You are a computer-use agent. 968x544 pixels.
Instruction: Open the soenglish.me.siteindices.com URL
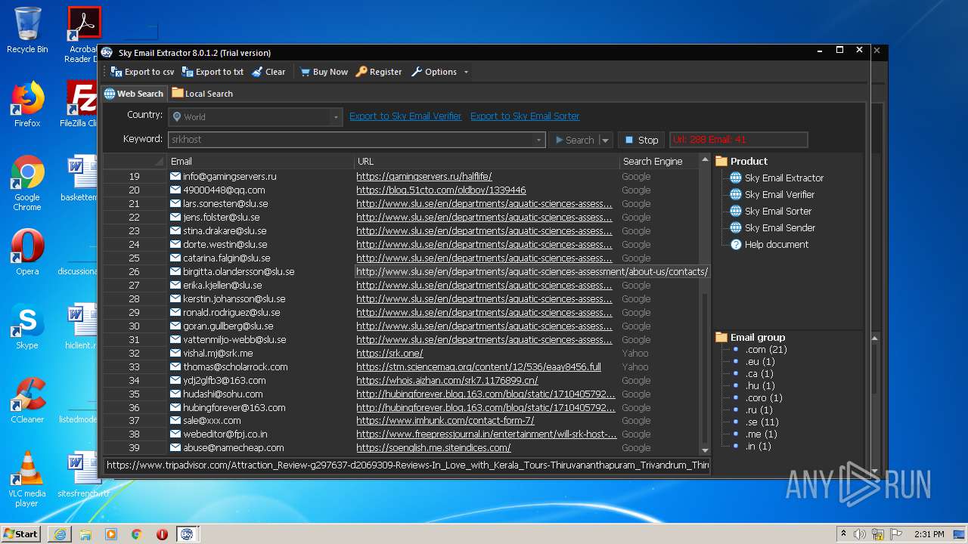pos(433,448)
